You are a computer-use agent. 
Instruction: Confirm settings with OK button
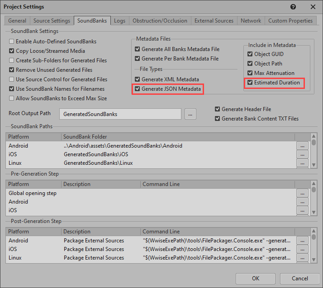(x=256, y=278)
